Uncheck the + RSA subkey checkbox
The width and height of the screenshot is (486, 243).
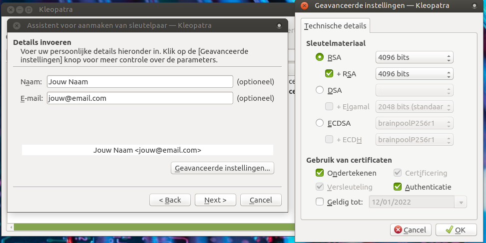(329, 74)
